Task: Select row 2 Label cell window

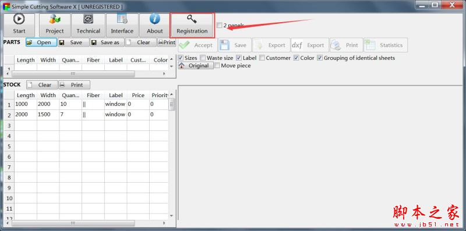Action: pyautogui.click(x=115, y=115)
